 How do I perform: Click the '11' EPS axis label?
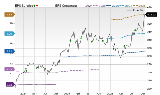[11, 73]
